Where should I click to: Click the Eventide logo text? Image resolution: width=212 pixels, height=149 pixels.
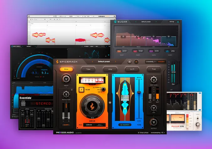tap(25, 98)
